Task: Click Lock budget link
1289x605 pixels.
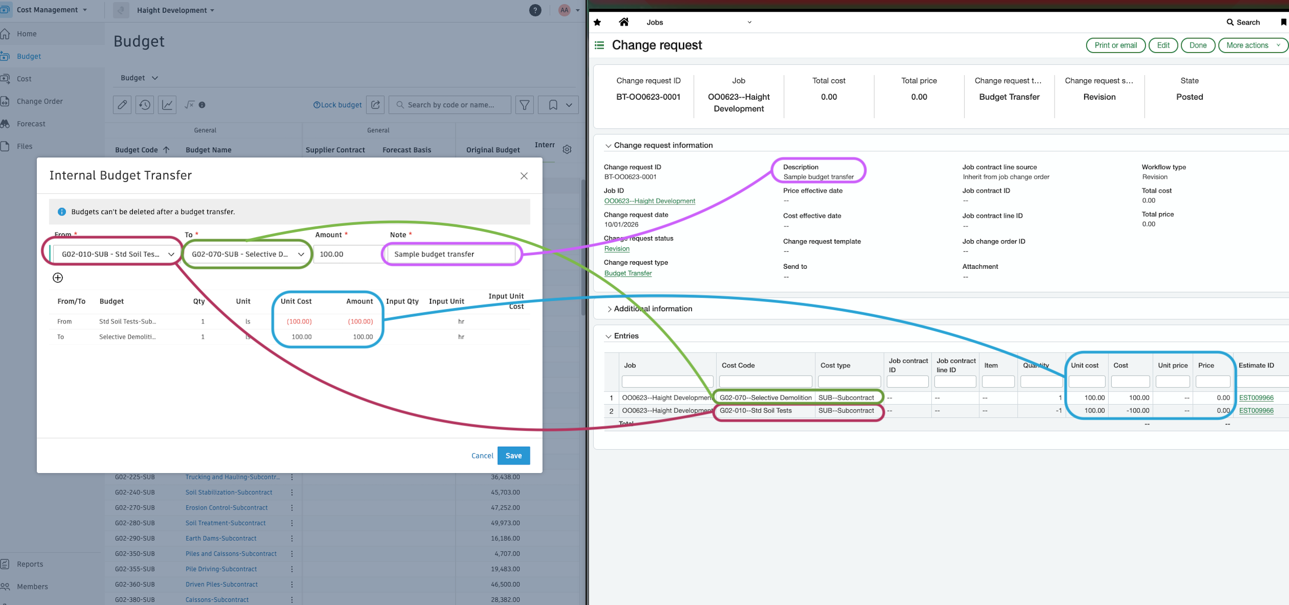Action: 337,105
